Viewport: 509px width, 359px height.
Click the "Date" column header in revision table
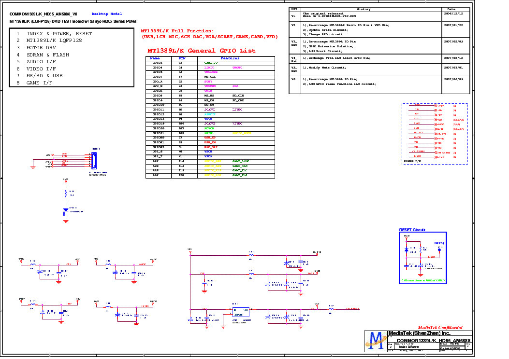[451, 9]
